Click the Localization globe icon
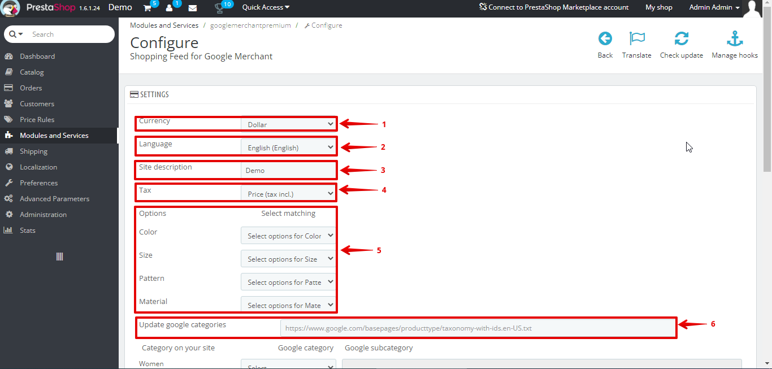The width and height of the screenshot is (772, 369). tap(8, 167)
